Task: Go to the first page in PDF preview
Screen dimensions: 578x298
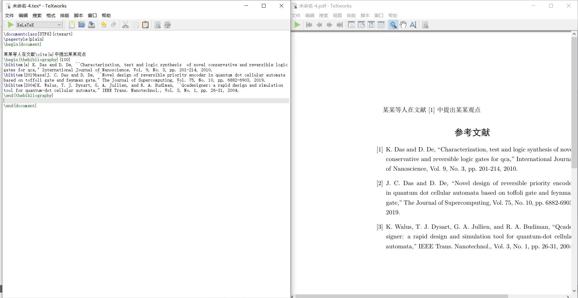Action: click(x=309, y=25)
